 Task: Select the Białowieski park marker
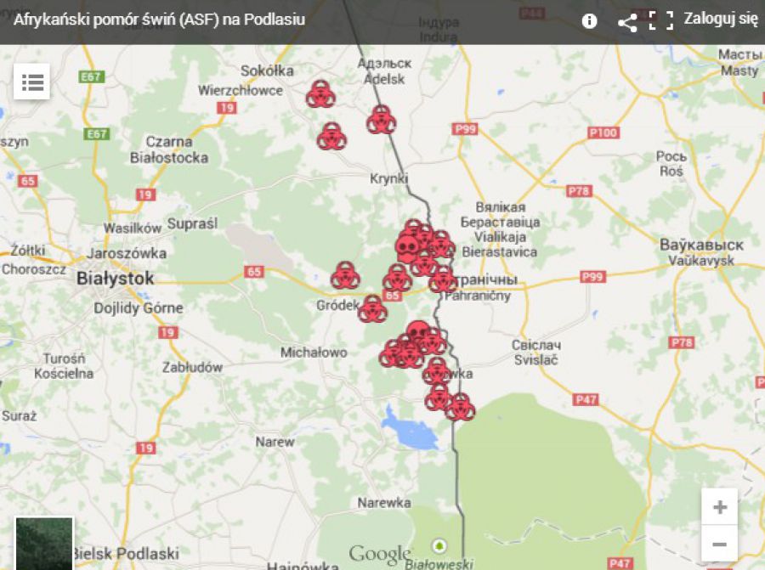439,545
